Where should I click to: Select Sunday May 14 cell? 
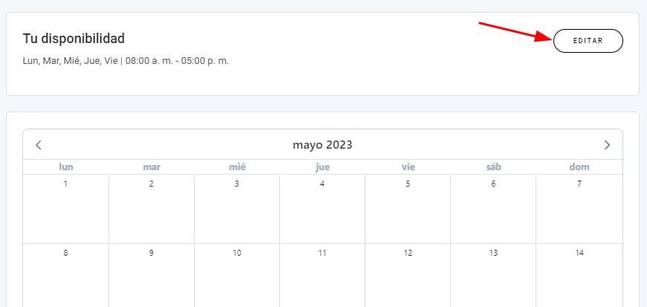pos(579,275)
